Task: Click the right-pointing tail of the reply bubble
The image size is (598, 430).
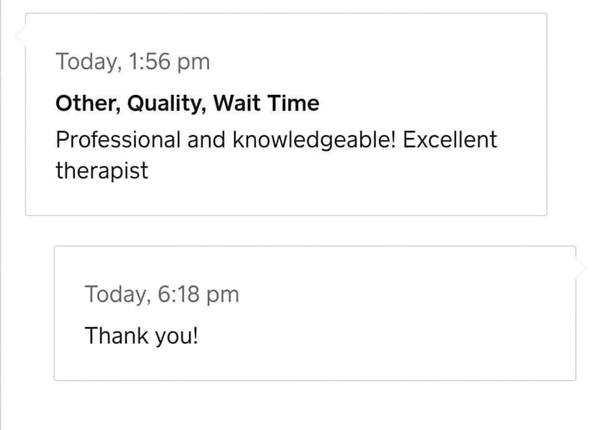Action: 581,268
